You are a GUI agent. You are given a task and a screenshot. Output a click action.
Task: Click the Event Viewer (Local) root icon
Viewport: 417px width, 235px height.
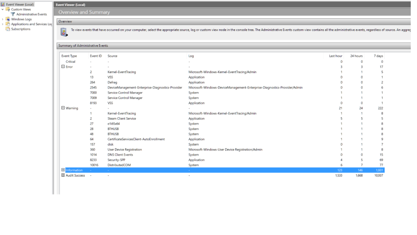tap(3, 4)
